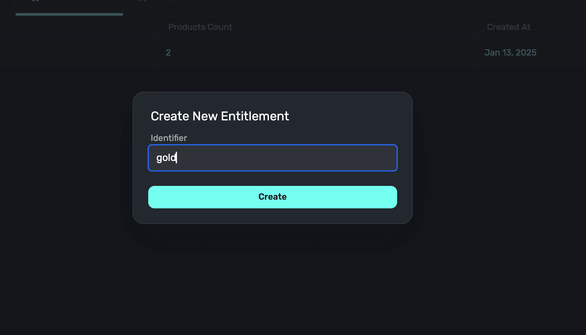Image resolution: width=586 pixels, height=335 pixels.
Task: Select the underlined active tab at top
Action: tap(69, 6)
